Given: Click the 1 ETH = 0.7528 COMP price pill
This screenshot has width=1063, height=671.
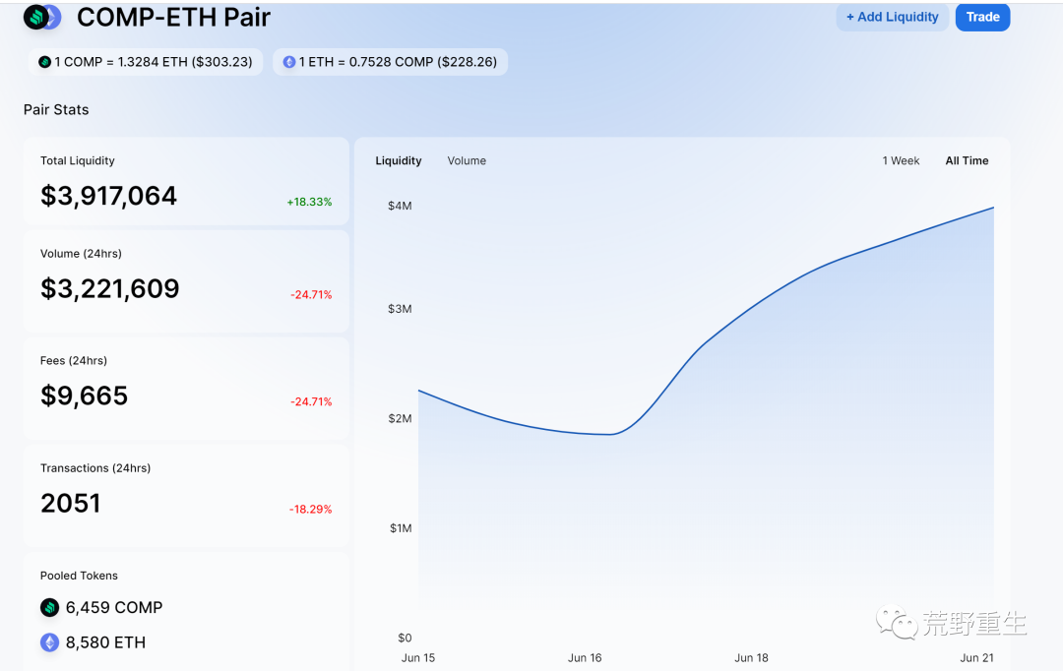Looking at the screenshot, I should 391,62.
